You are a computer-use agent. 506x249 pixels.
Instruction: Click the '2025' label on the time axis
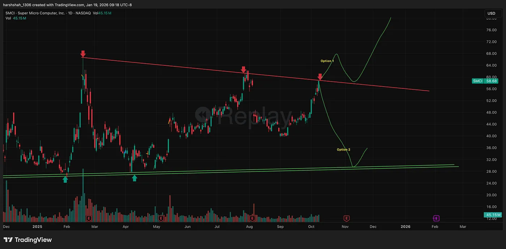[38, 227]
